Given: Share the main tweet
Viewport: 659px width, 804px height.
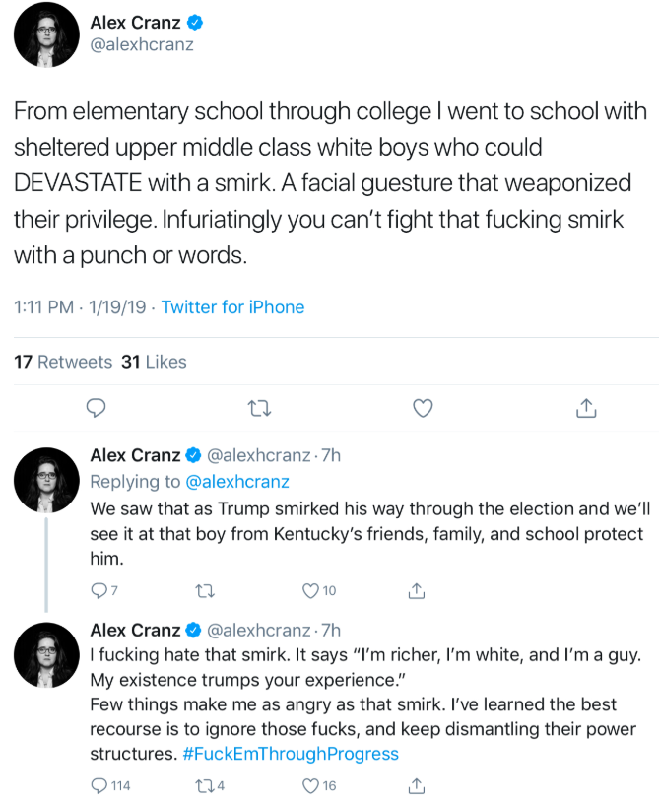Looking at the screenshot, I should point(585,408).
